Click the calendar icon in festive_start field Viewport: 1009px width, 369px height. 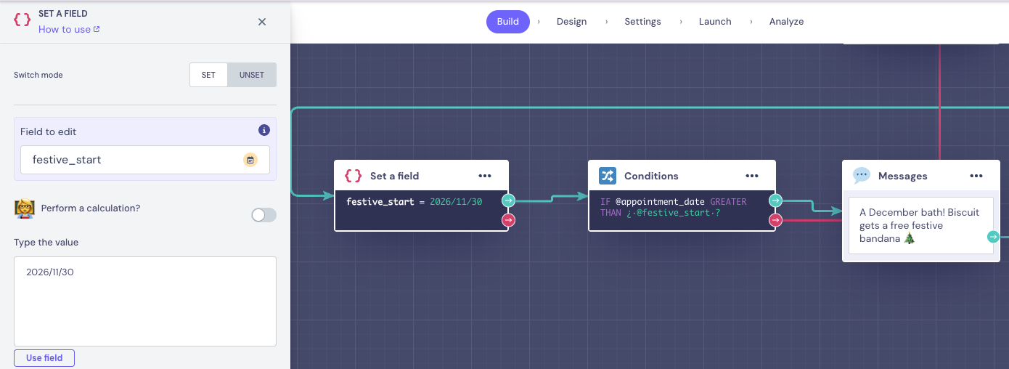(x=250, y=160)
